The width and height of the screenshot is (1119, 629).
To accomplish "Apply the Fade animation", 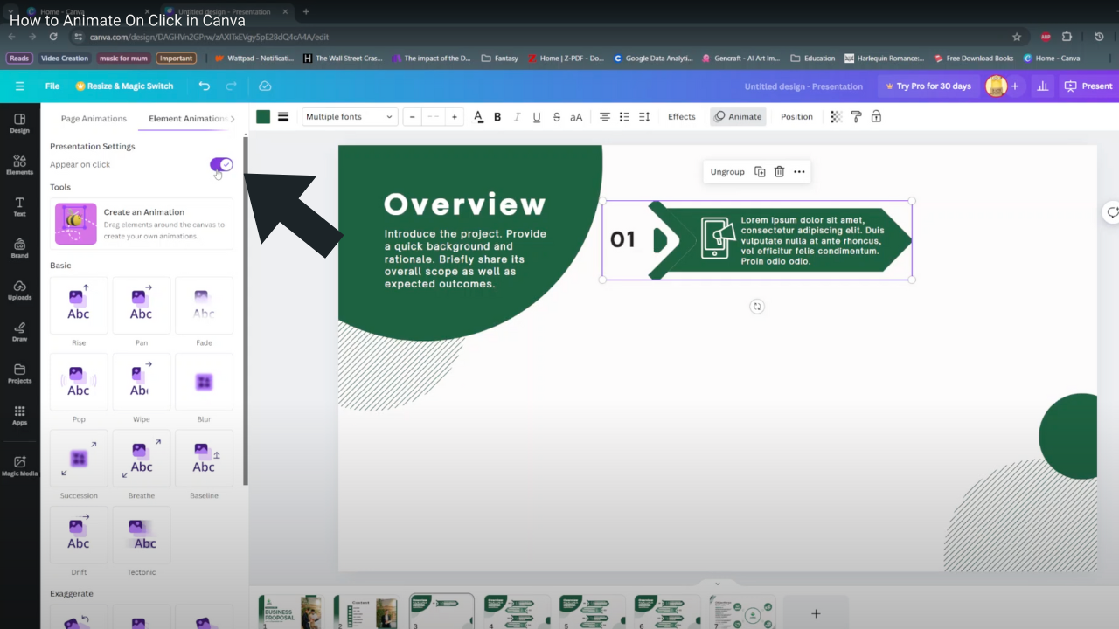I will [204, 305].
